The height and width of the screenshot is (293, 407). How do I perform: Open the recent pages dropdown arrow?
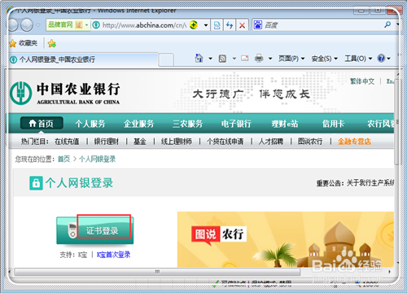coord(38,25)
